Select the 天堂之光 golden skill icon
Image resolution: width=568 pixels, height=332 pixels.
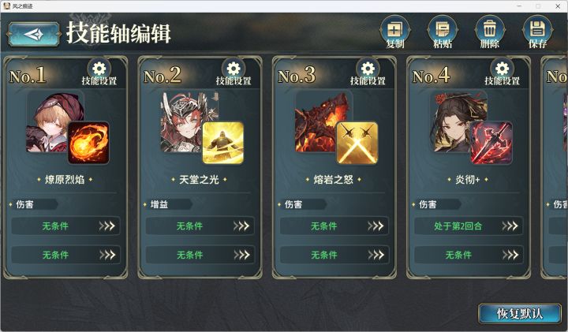tap(222, 143)
